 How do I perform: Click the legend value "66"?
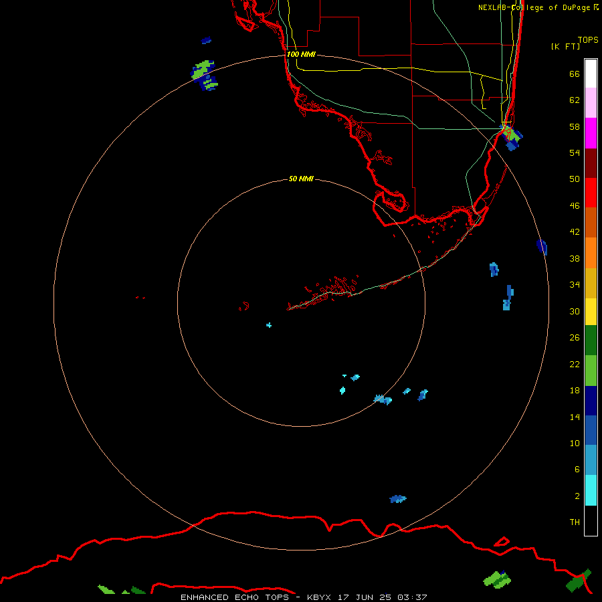tap(575, 74)
